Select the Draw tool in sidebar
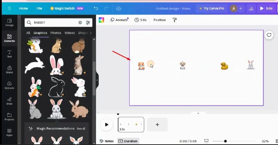Image resolution: width=278 pixels, height=145 pixels. [x=9, y=100]
